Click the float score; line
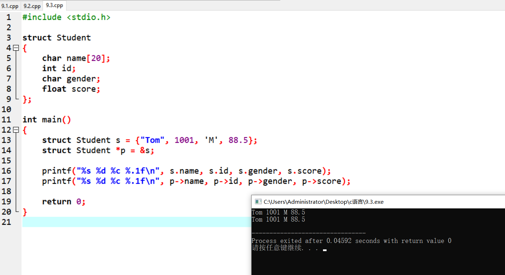Viewport: 505px width, 275px height. (x=71, y=89)
